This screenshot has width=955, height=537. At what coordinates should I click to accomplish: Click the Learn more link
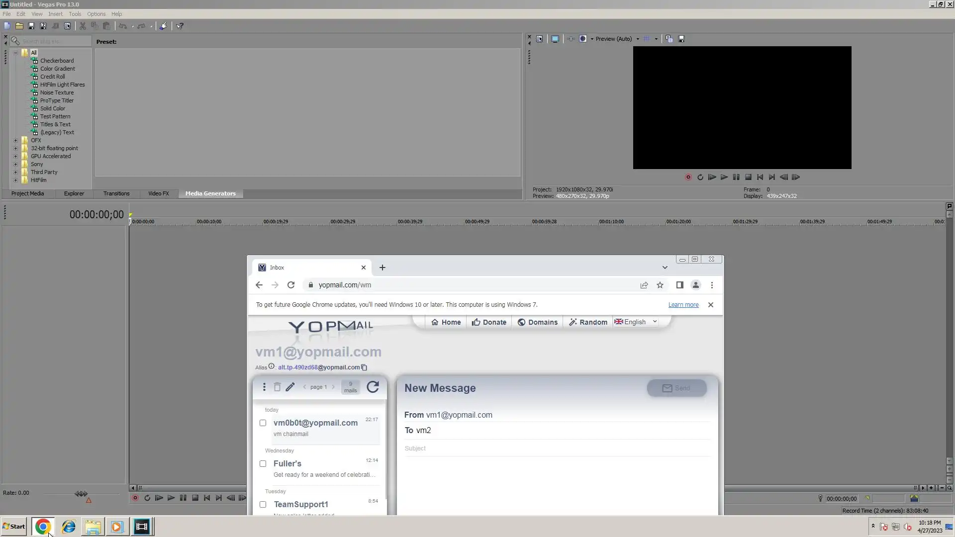(683, 305)
